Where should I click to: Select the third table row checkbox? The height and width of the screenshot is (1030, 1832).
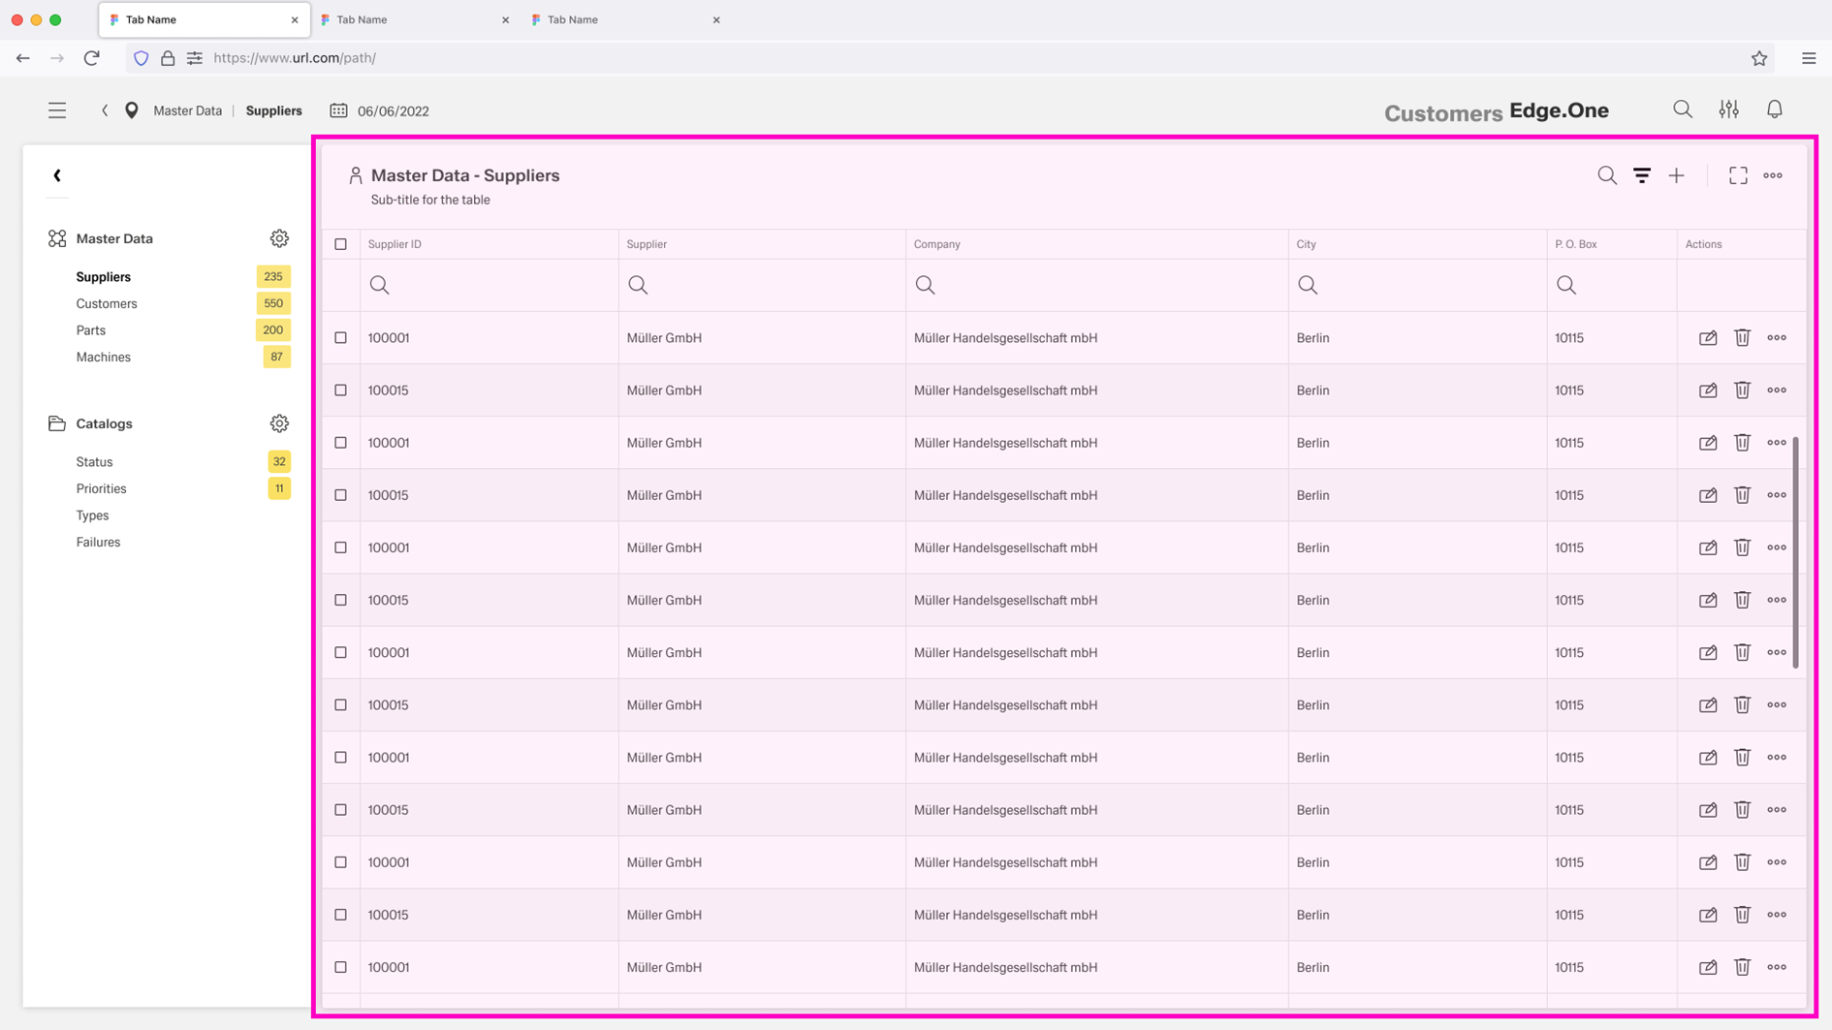tap(340, 443)
